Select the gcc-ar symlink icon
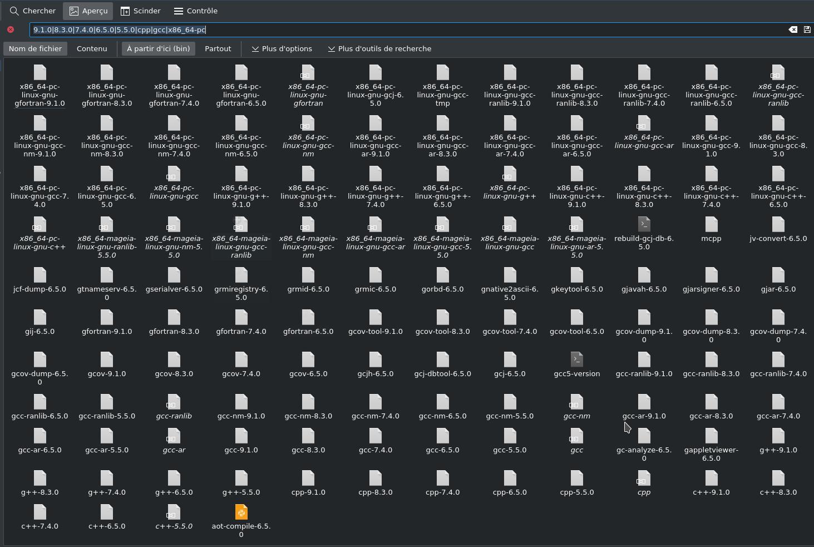This screenshot has width=814, height=547. click(174, 436)
